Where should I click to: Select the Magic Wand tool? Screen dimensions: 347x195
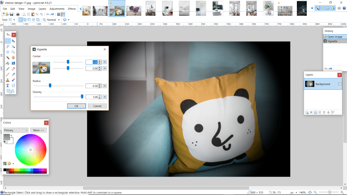(x=7, y=58)
